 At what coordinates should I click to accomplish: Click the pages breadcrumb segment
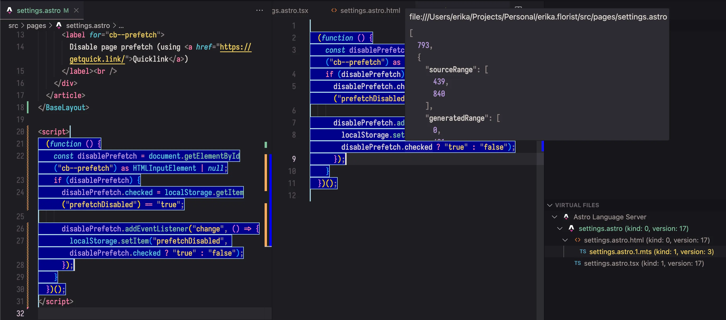36,25
